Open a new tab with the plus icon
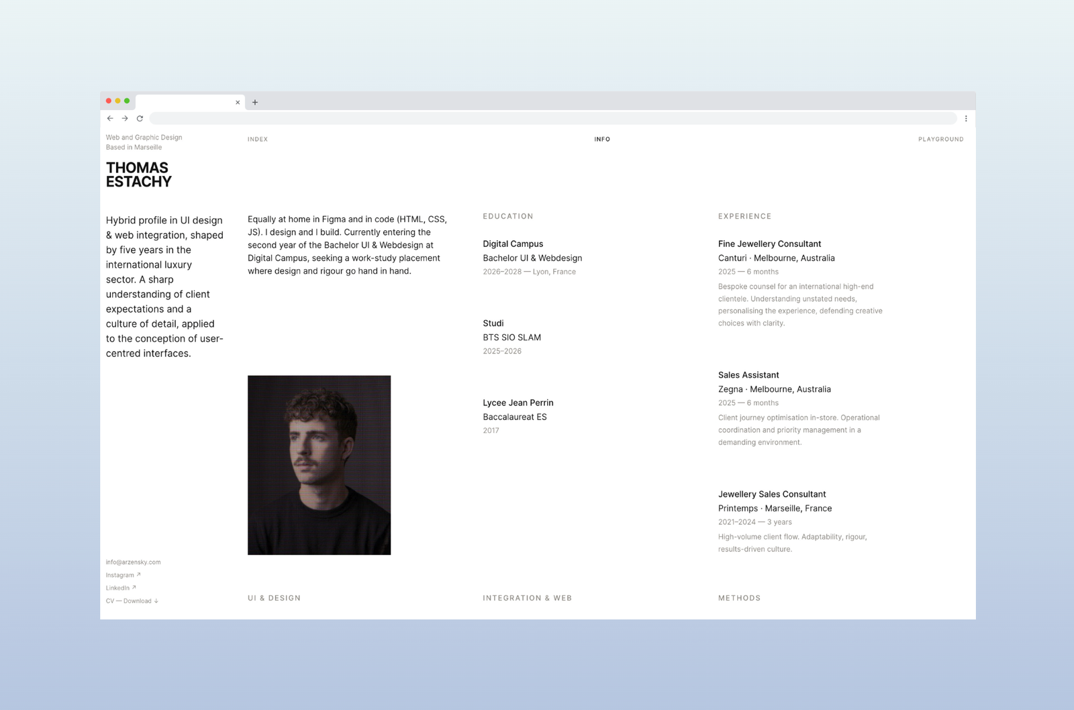This screenshot has height=710, width=1074. tap(255, 102)
